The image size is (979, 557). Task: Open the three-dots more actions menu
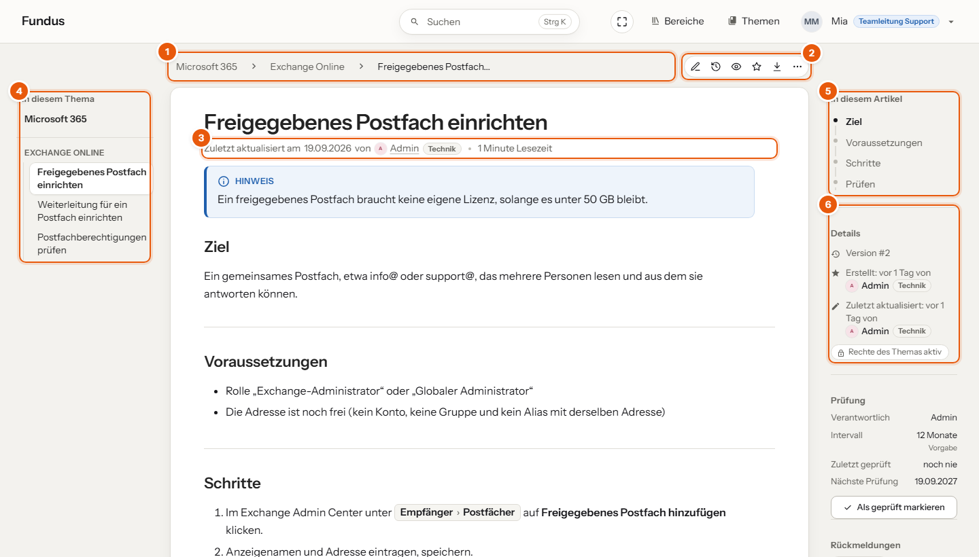[x=797, y=67]
